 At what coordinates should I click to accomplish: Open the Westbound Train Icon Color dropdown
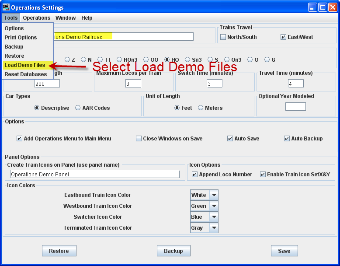tap(214, 206)
